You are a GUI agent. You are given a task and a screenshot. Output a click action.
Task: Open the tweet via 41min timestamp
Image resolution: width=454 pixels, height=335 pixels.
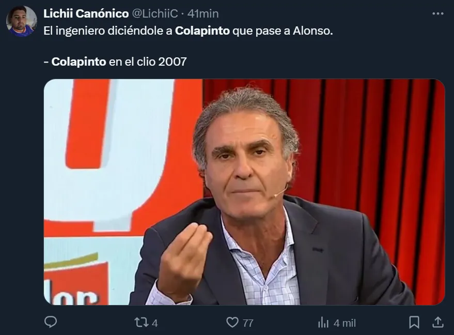point(203,13)
